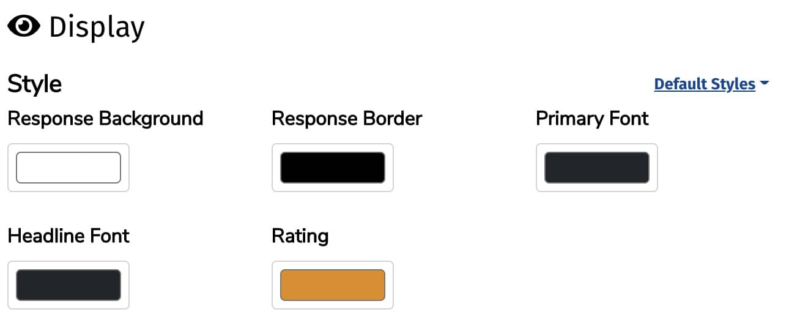789x323 pixels.
Task: Click the Headline Font label
Action: point(69,236)
